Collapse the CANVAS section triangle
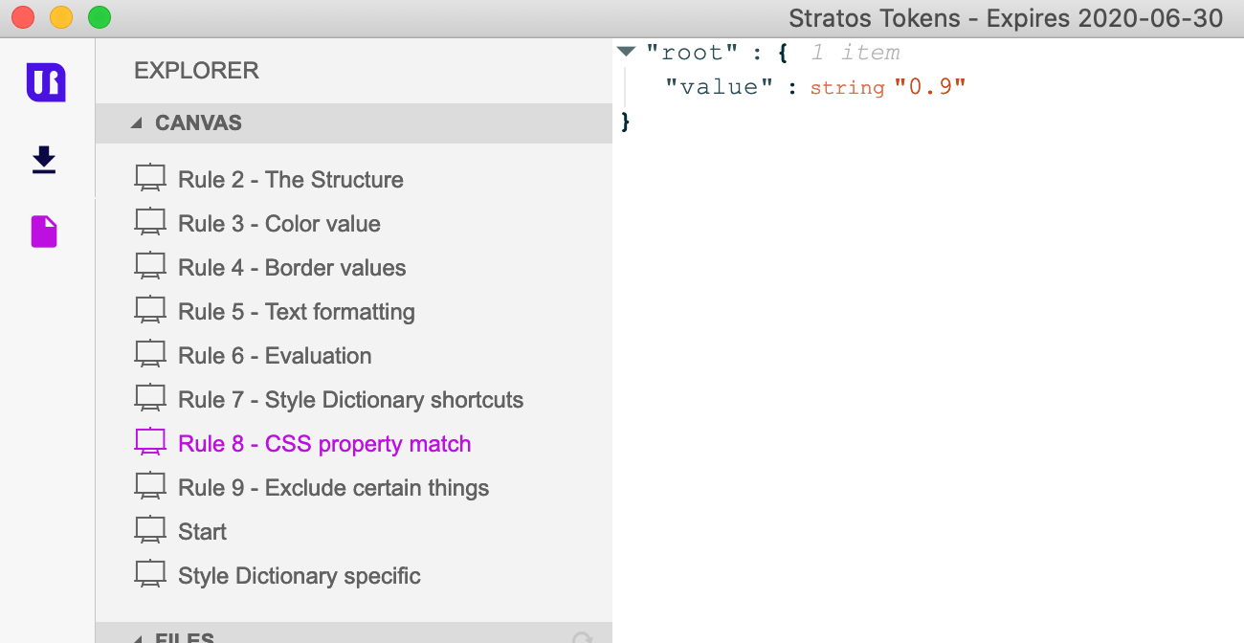This screenshot has height=643, width=1244. pyautogui.click(x=136, y=123)
